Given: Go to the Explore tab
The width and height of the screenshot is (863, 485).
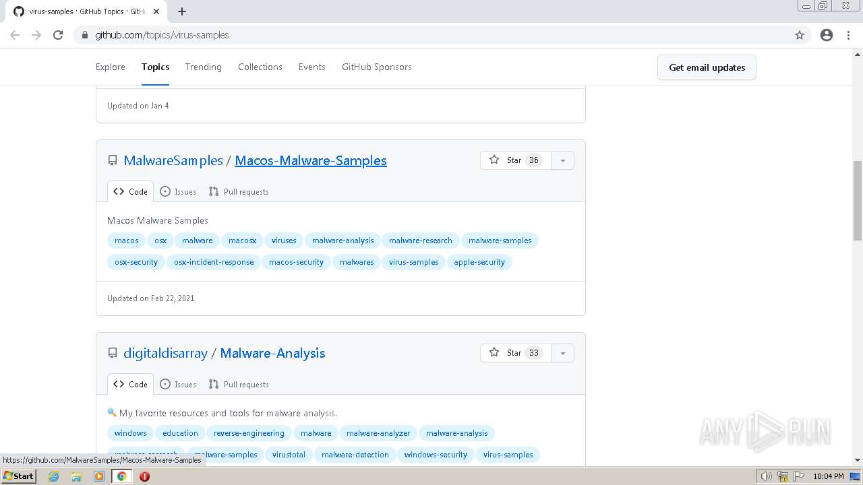Looking at the screenshot, I should (111, 67).
